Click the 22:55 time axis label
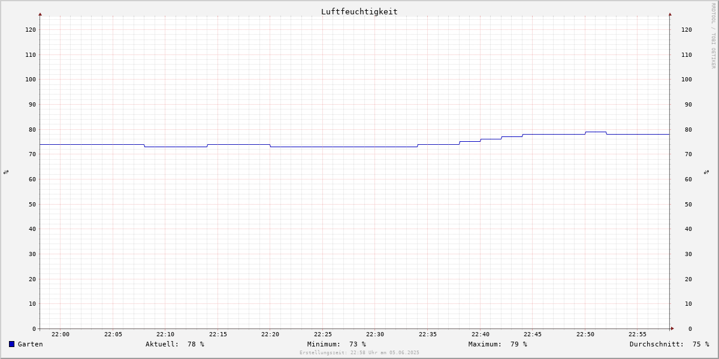 tap(638, 334)
